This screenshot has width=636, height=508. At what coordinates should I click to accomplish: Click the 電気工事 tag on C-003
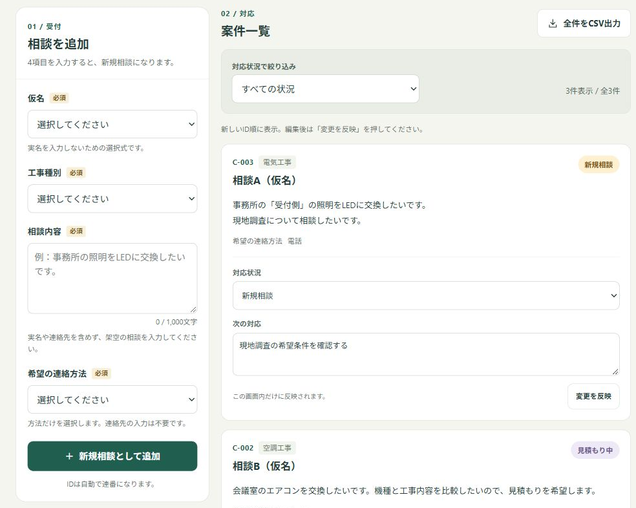pyautogui.click(x=277, y=162)
